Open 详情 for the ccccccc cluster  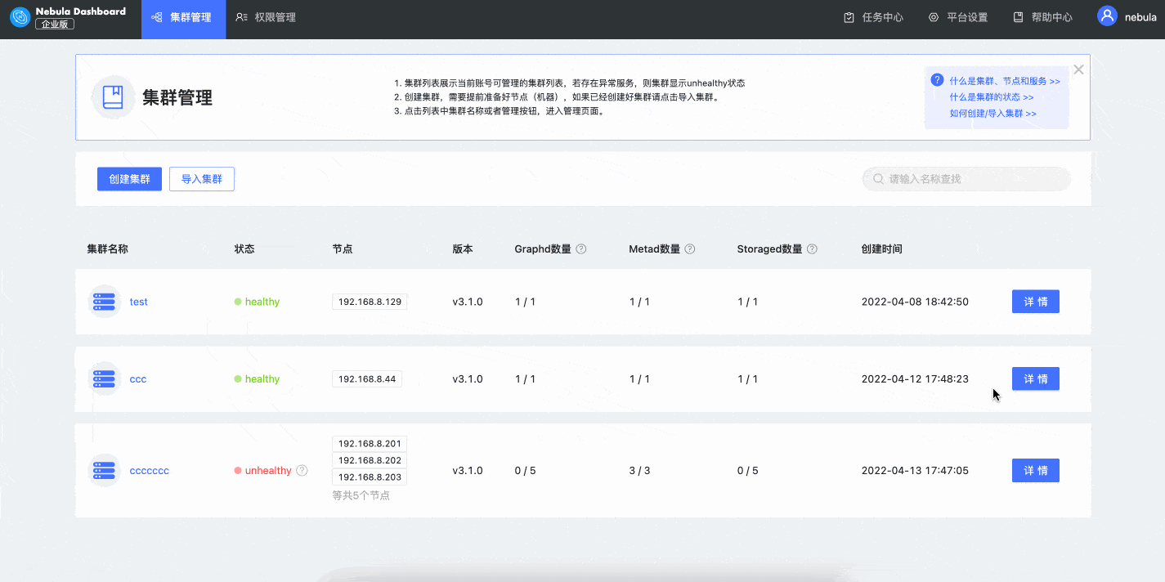(x=1036, y=471)
